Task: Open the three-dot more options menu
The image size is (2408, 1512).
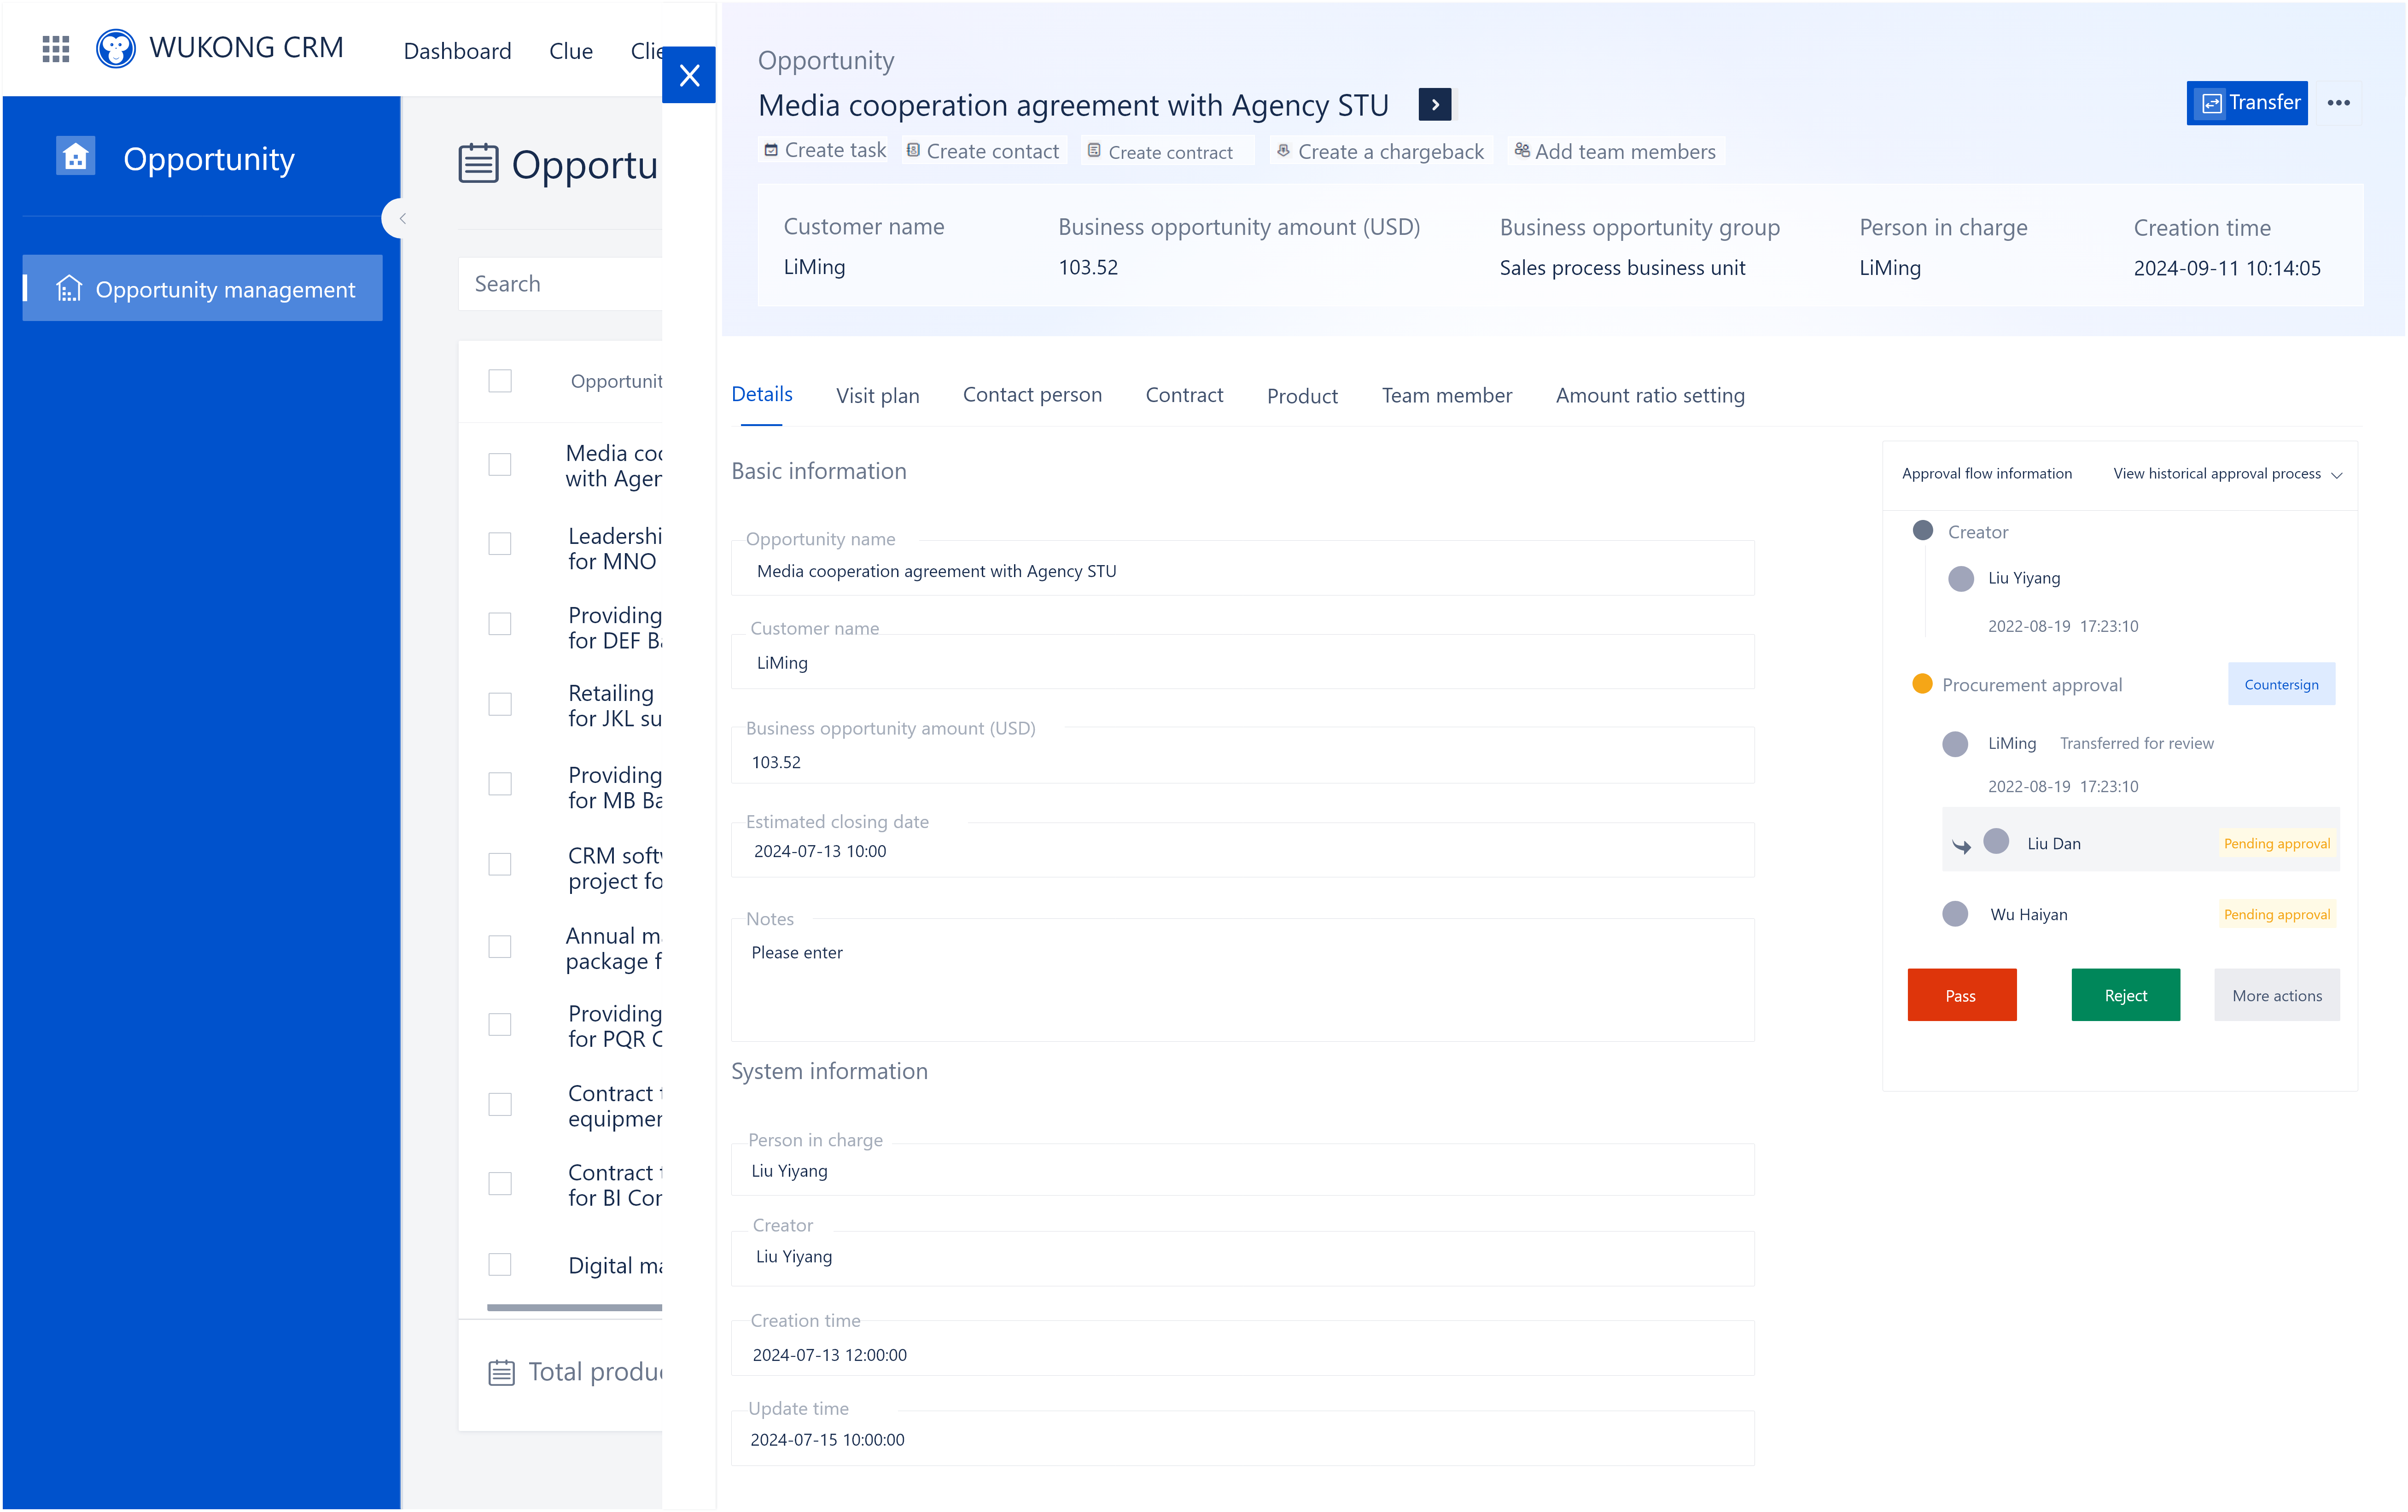Action: click(x=2338, y=103)
